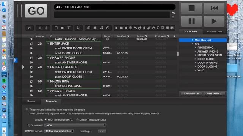Screen dimensions: 243x136
Task: Click + Add New List button
Action: point(191,94)
